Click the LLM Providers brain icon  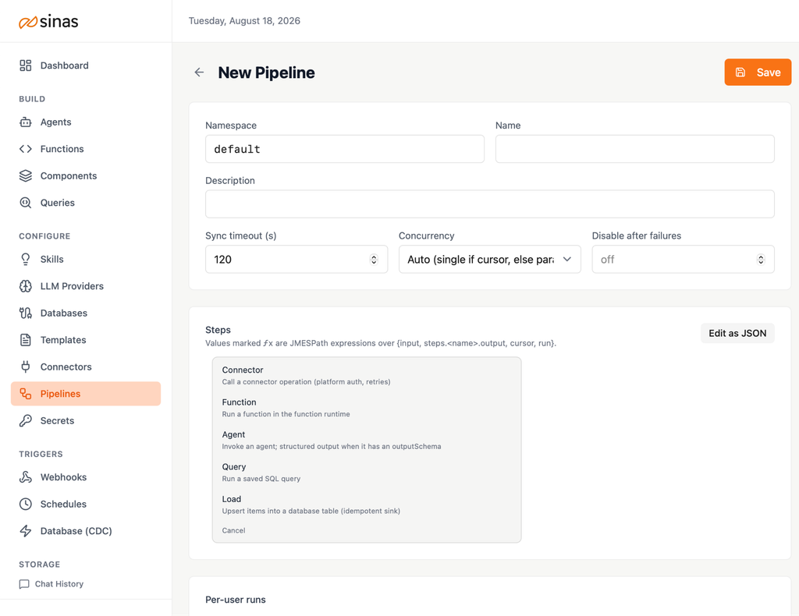click(x=26, y=286)
